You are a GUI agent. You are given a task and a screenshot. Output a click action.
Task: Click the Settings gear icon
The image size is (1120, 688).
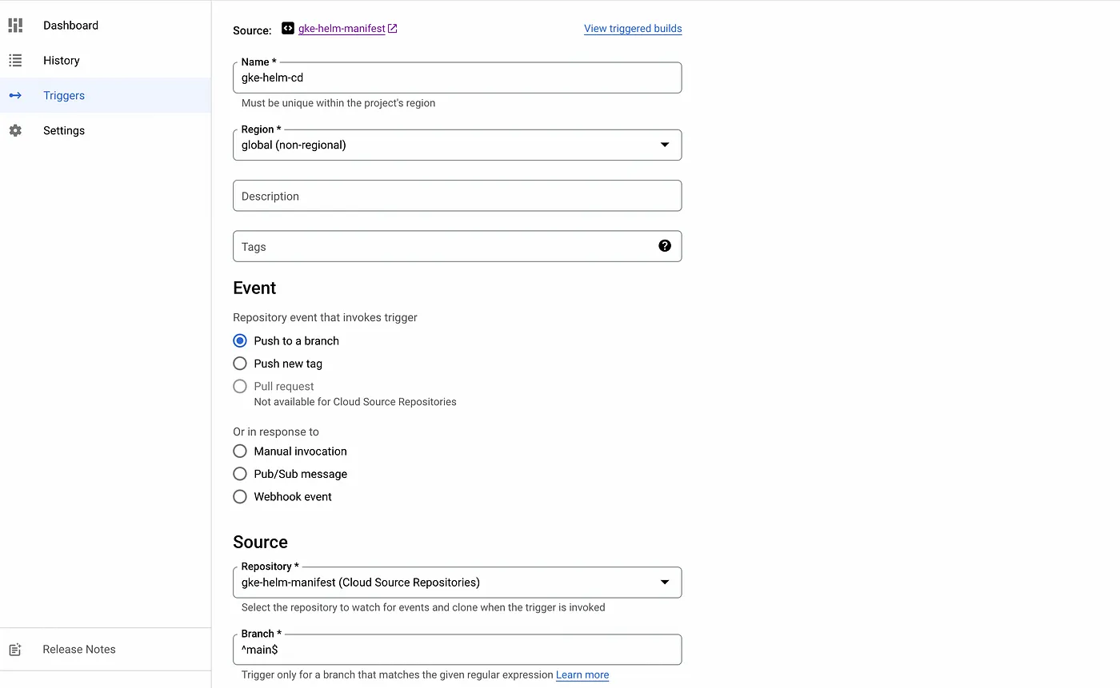[x=15, y=130]
